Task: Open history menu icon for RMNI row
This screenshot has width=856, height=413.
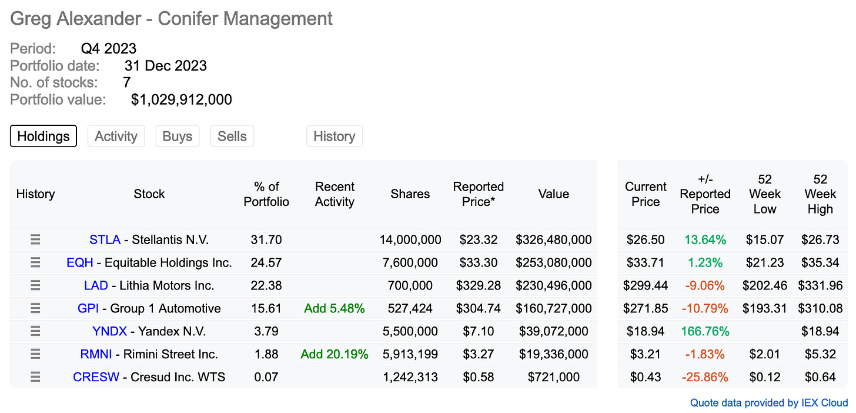Action: [x=35, y=354]
